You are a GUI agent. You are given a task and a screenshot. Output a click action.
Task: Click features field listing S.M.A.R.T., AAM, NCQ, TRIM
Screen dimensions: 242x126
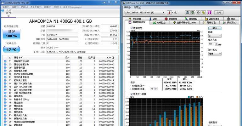[x=82, y=52]
